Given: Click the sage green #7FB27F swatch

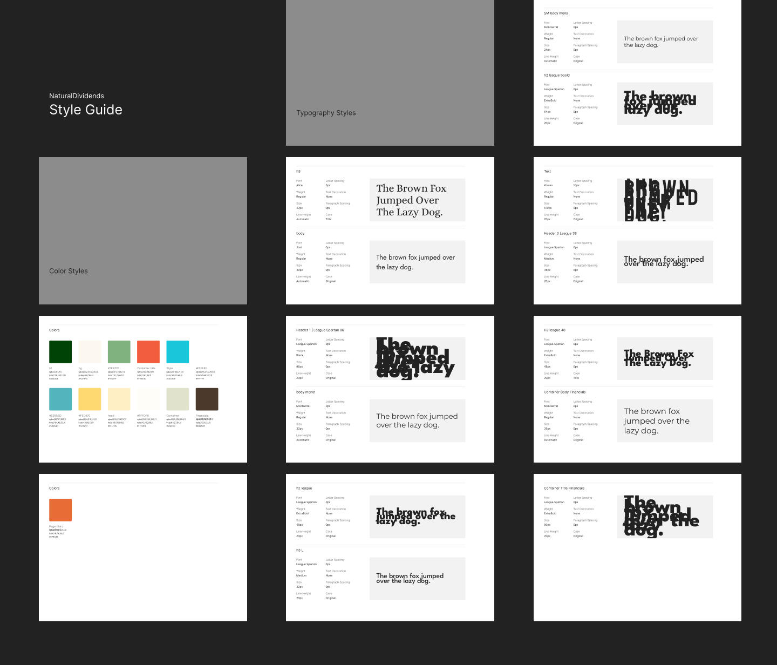Looking at the screenshot, I should point(119,352).
